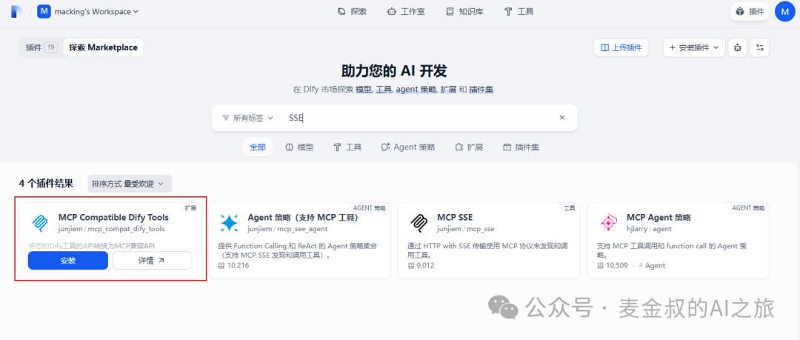Click the # Agent tag on MCP Agent card

(x=652, y=265)
